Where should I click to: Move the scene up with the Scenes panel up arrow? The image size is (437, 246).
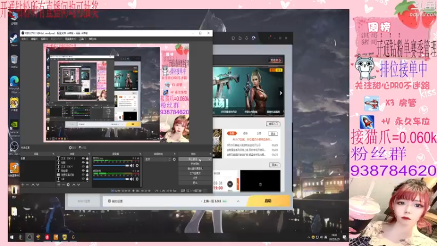click(33, 185)
